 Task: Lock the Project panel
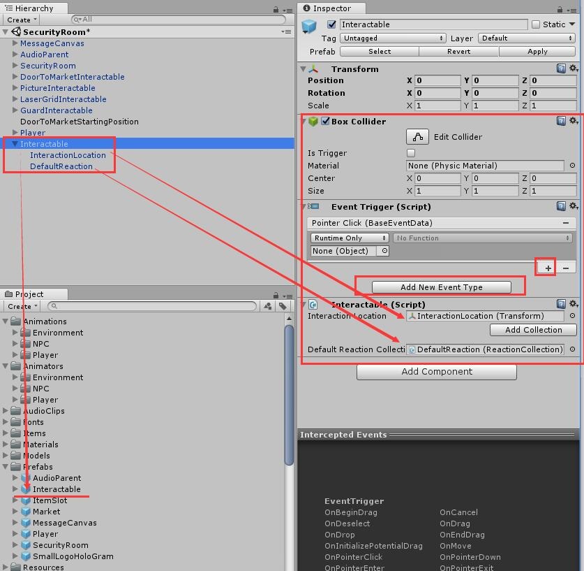click(x=276, y=296)
